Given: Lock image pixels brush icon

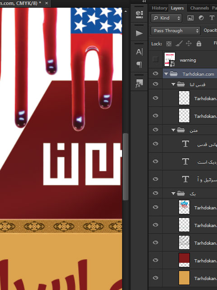Looking at the screenshot, I should (x=179, y=43).
